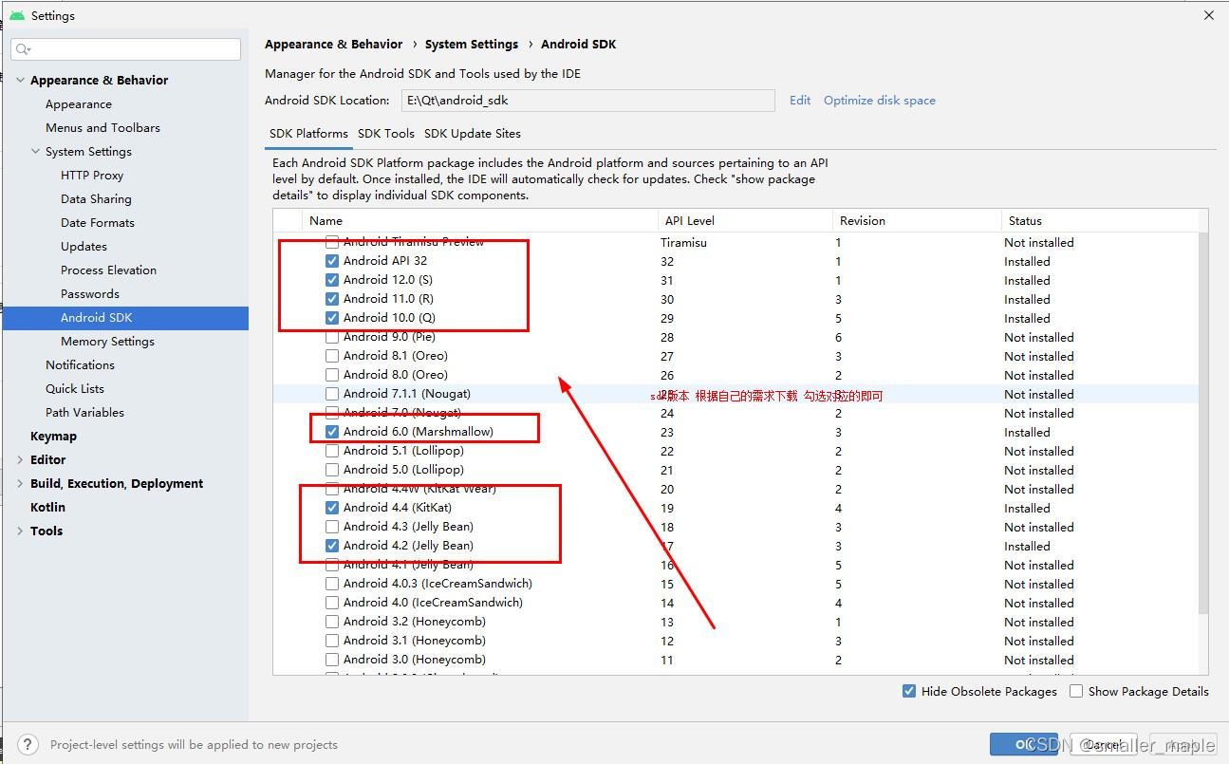
Task: Click the help question mark icon
Action: pos(28,744)
